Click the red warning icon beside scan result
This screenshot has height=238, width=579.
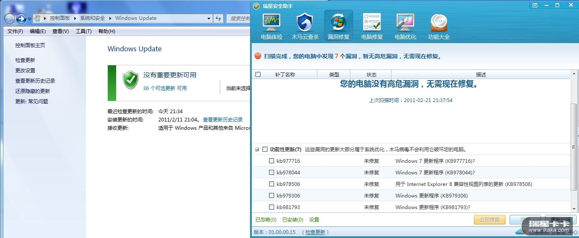coord(258,55)
